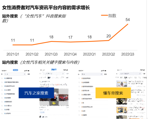Click the 2021Q2 axis label
Viewport: 148px width, 119px height.
click(32, 54)
